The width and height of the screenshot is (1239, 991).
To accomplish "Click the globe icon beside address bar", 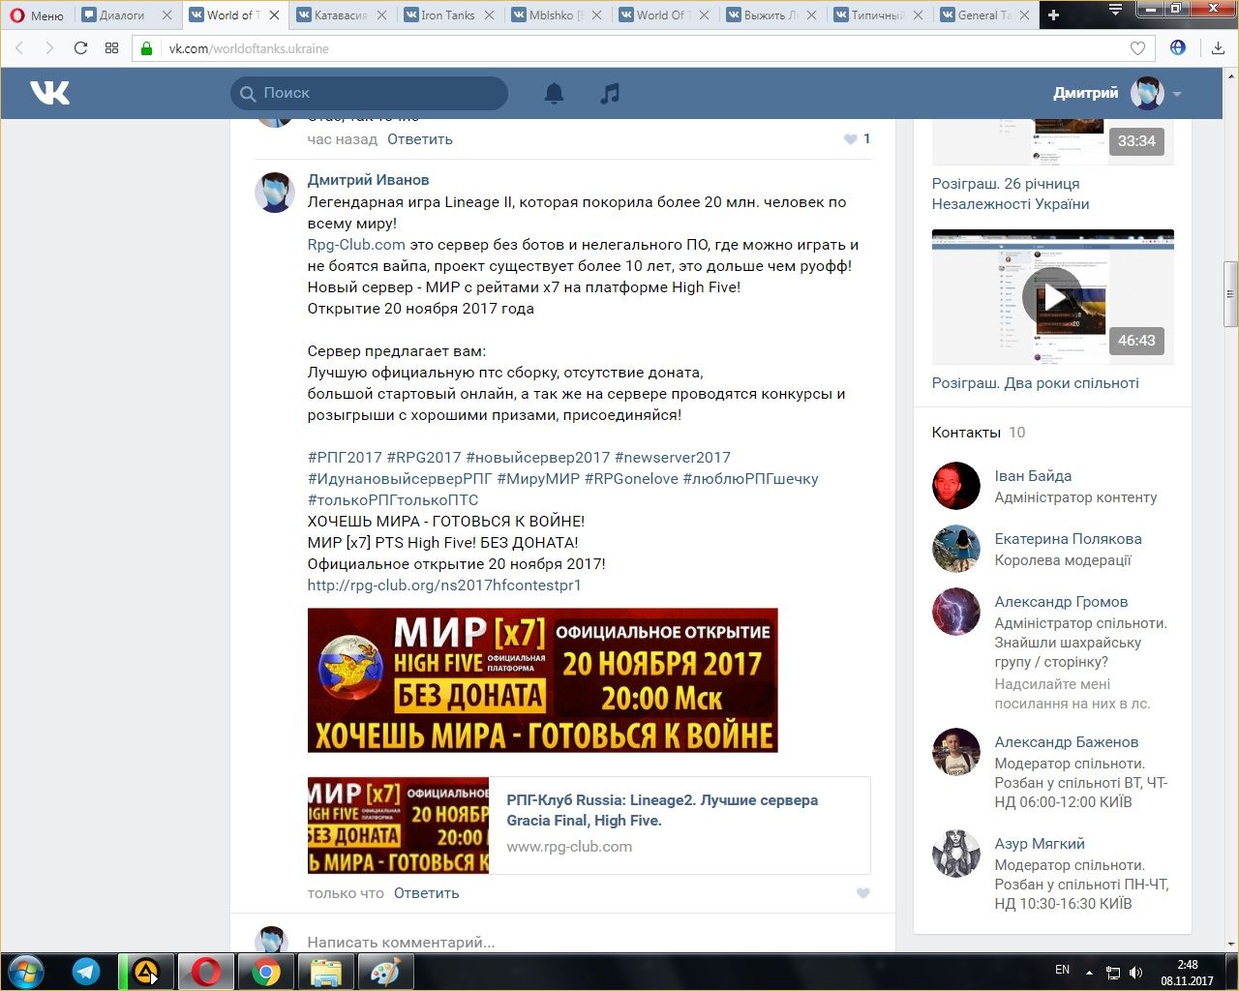I will pyautogui.click(x=1178, y=47).
